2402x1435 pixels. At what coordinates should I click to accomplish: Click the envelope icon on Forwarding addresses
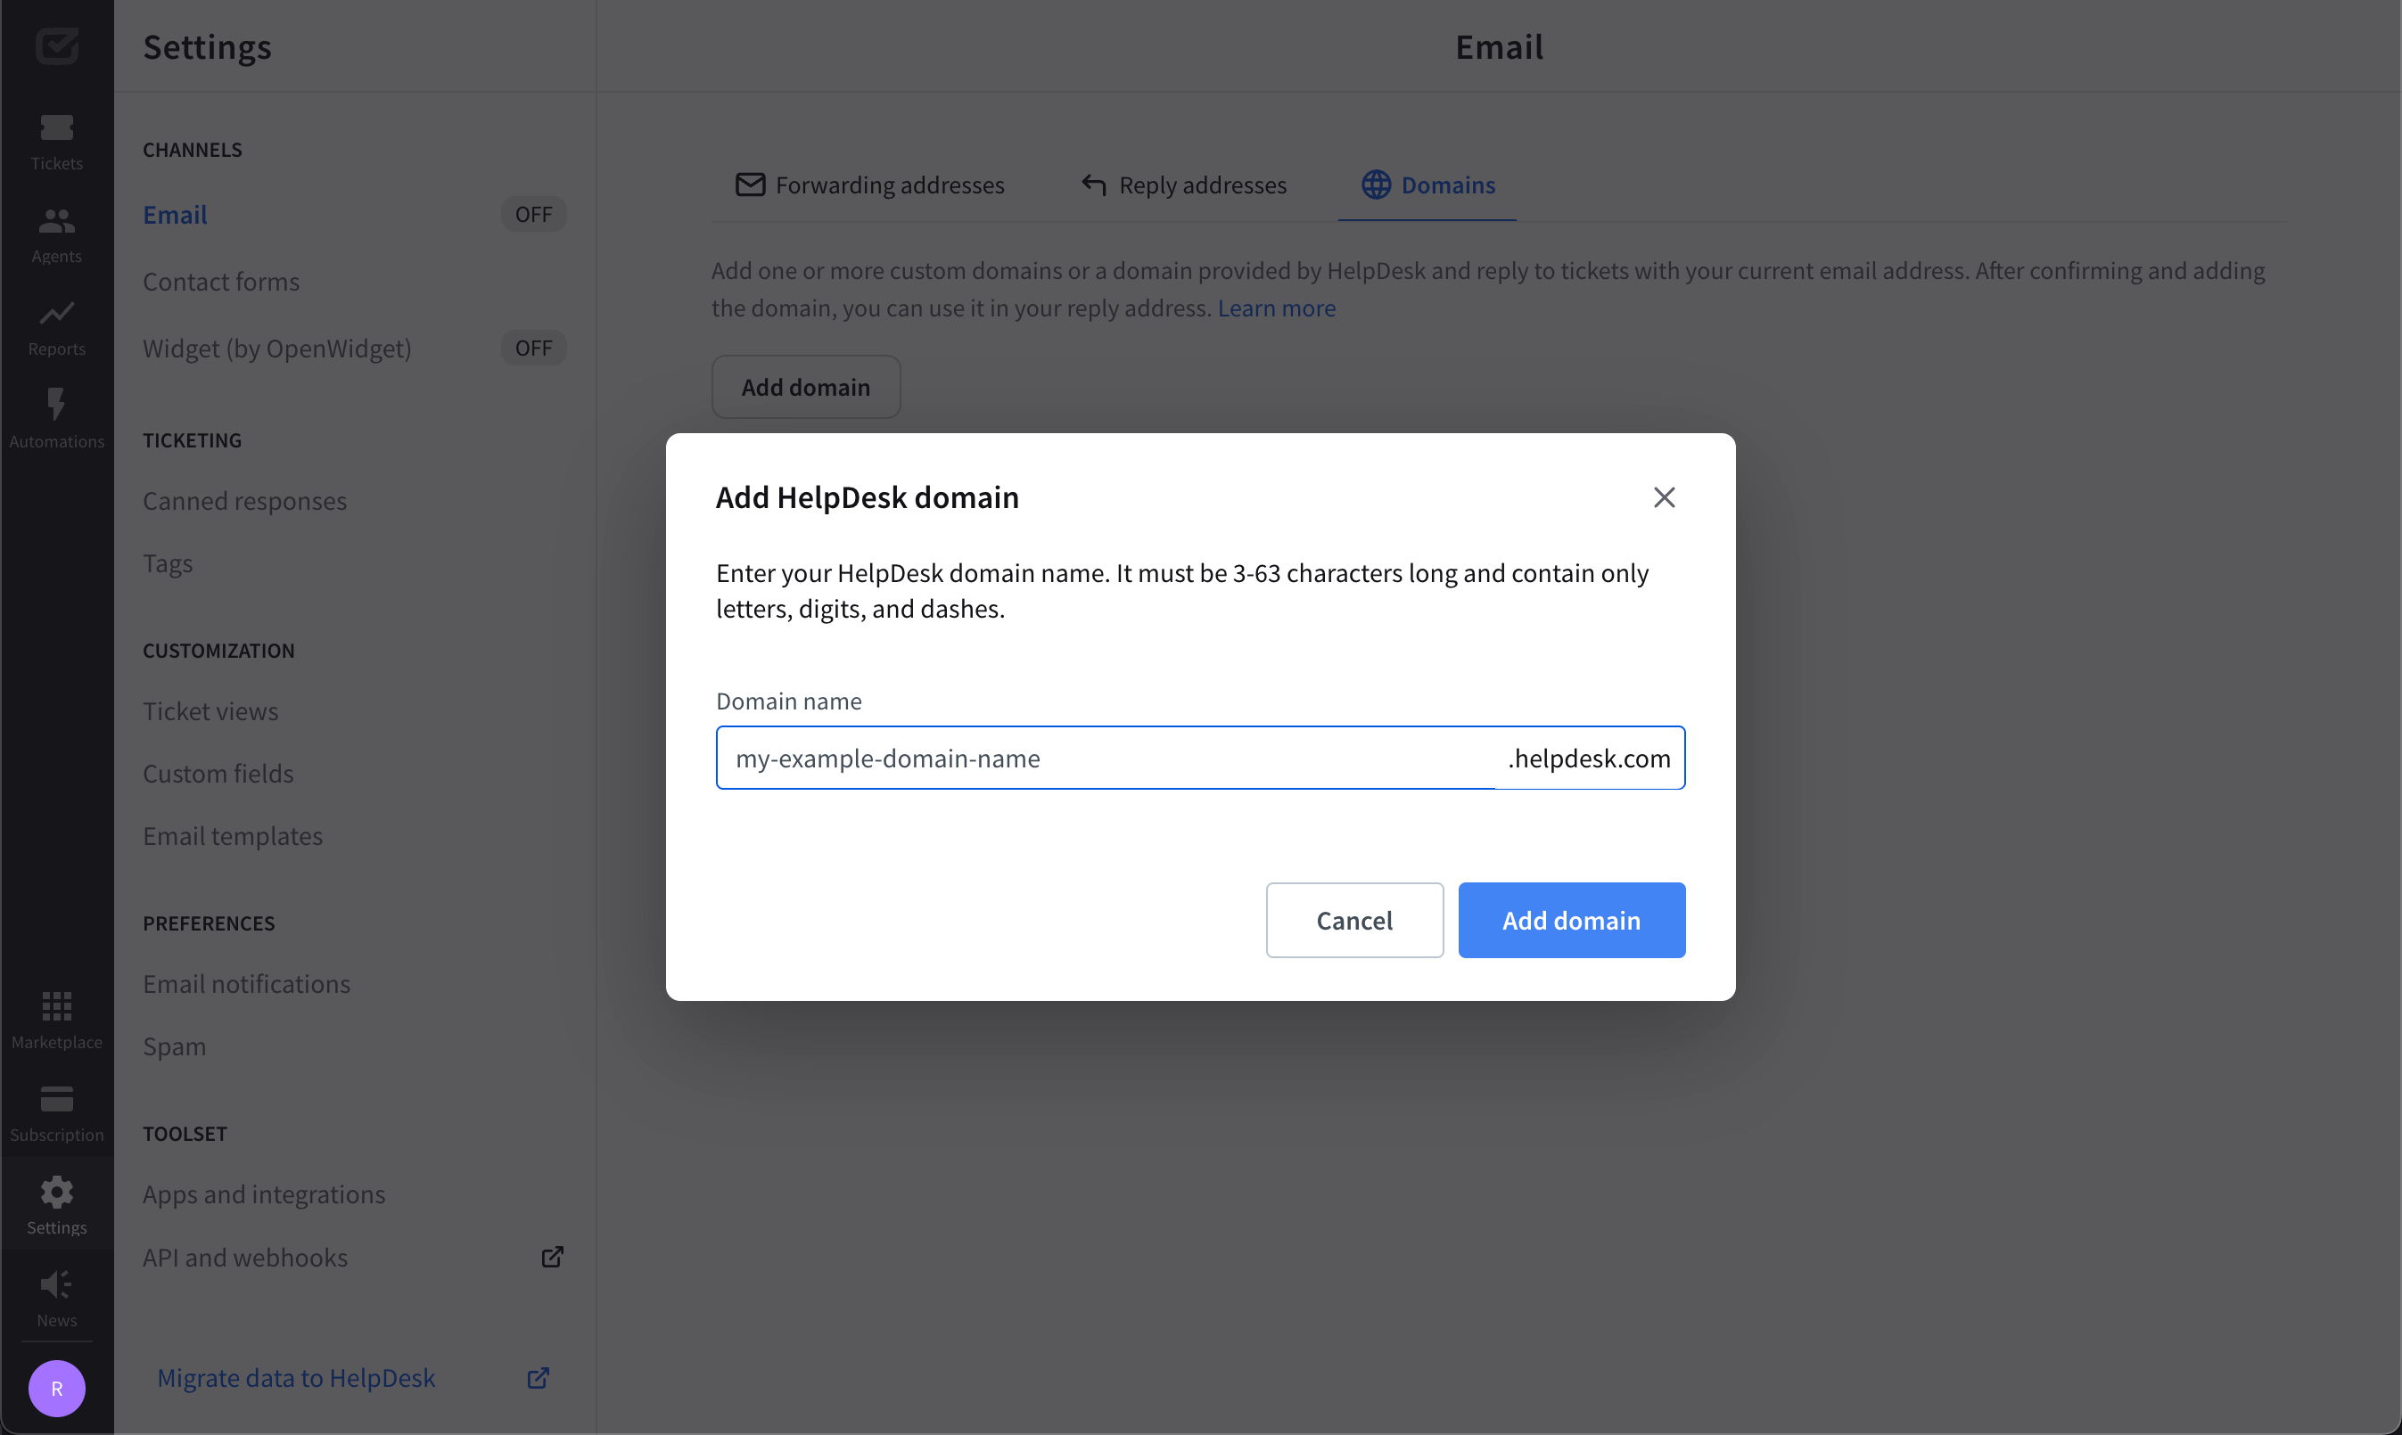click(751, 184)
